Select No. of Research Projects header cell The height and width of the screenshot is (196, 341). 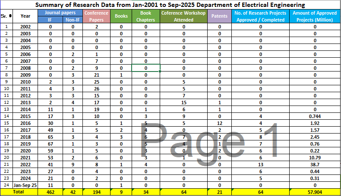260,16
